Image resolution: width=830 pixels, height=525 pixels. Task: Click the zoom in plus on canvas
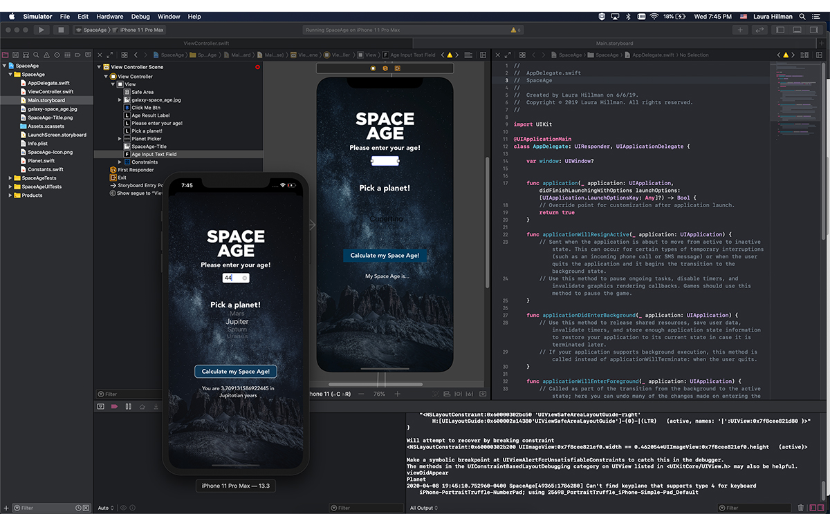[x=398, y=394]
